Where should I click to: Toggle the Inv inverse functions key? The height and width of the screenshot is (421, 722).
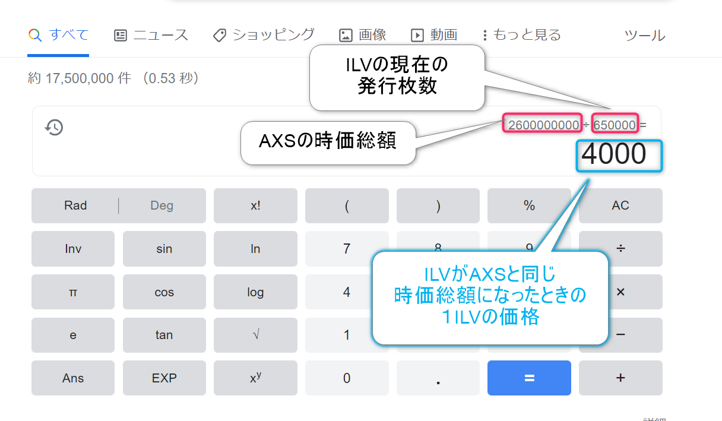(73, 249)
